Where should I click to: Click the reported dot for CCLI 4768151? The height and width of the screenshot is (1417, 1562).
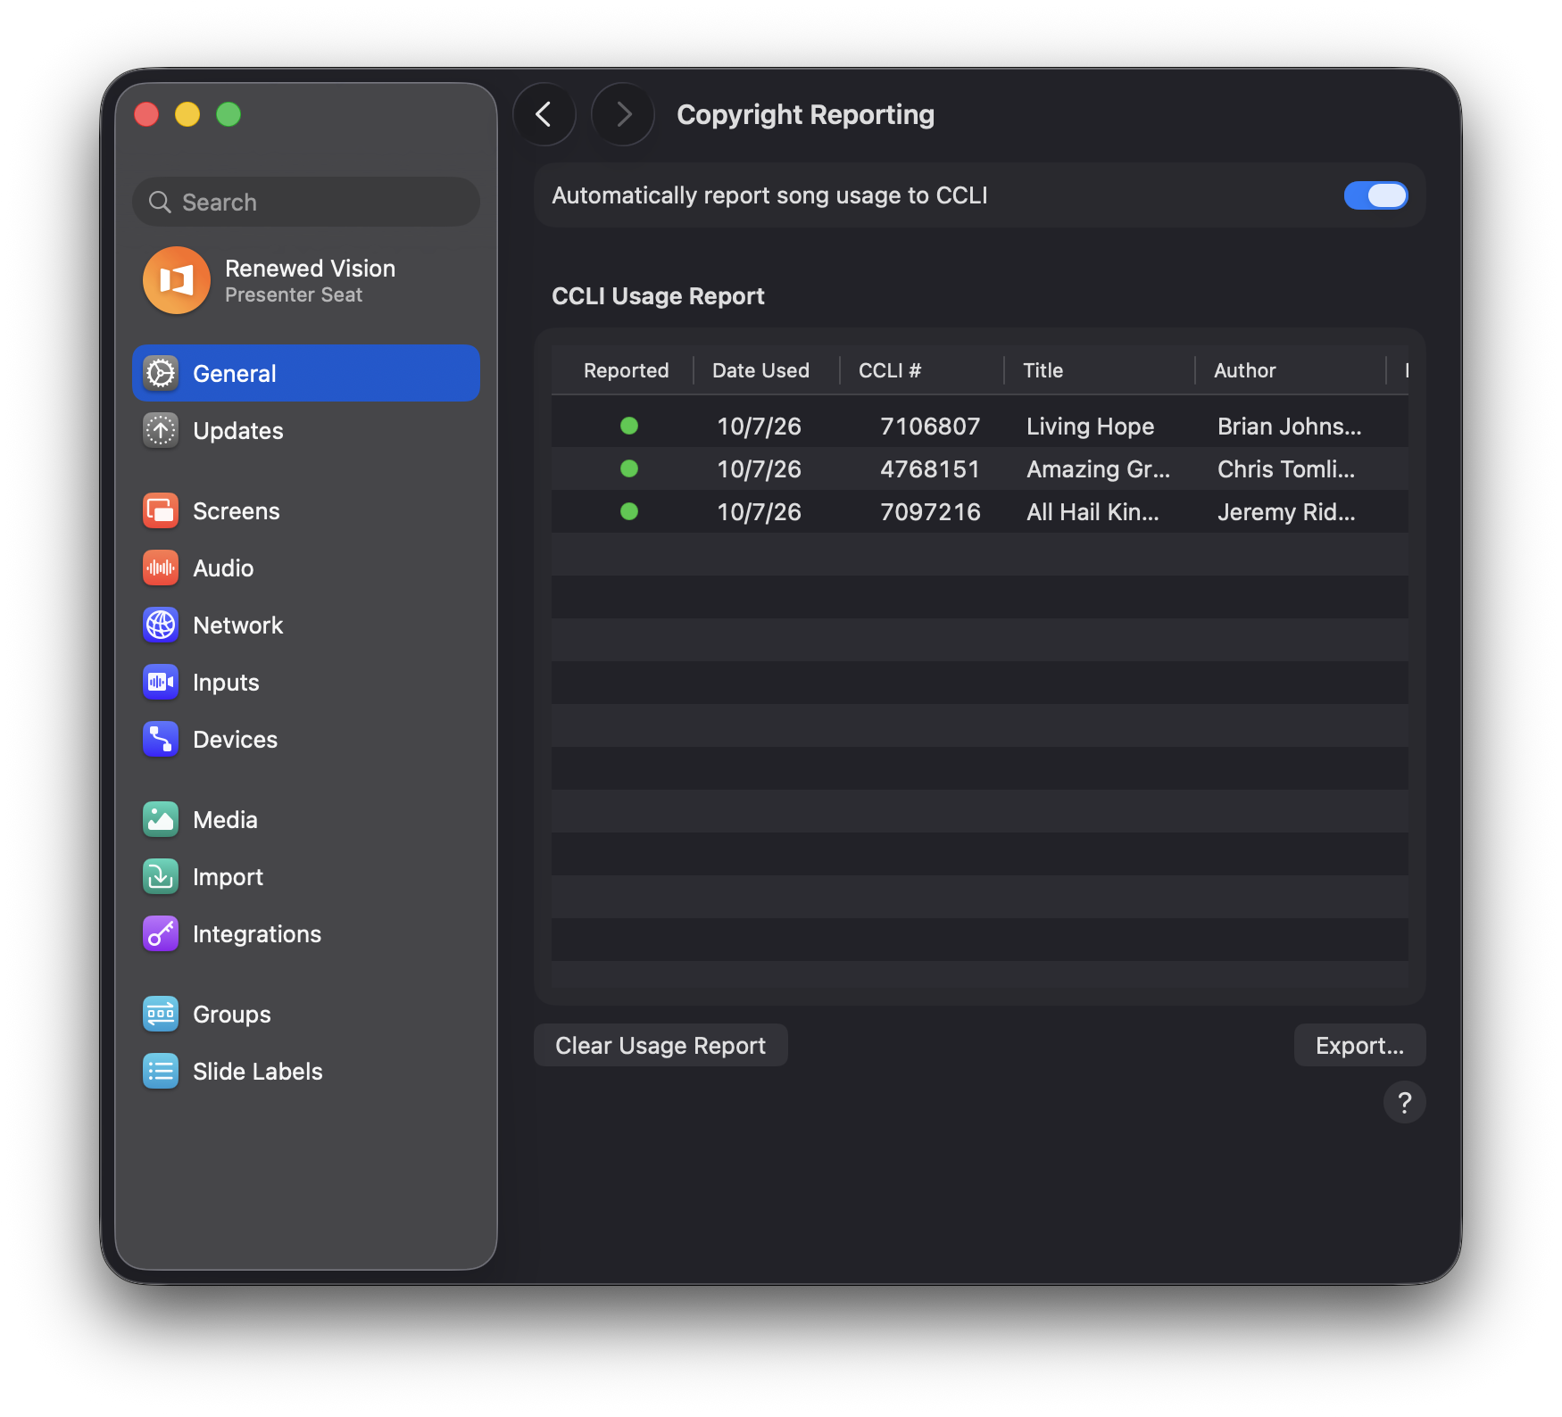pyautogui.click(x=629, y=468)
